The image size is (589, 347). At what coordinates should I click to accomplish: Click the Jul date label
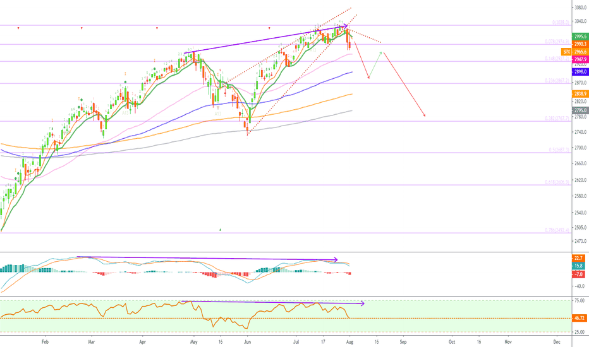(296, 342)
